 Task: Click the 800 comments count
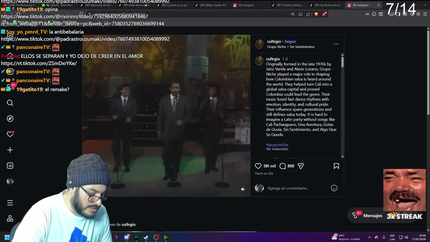[x=291, y=166]
